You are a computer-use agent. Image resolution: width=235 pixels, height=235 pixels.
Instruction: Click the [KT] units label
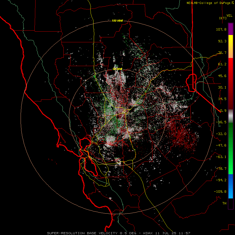pos(223,18)
